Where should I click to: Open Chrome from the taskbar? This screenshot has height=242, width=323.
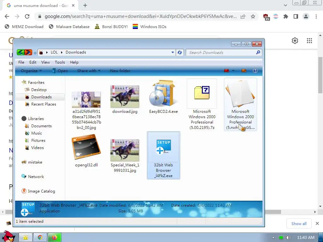click(40, 238)
